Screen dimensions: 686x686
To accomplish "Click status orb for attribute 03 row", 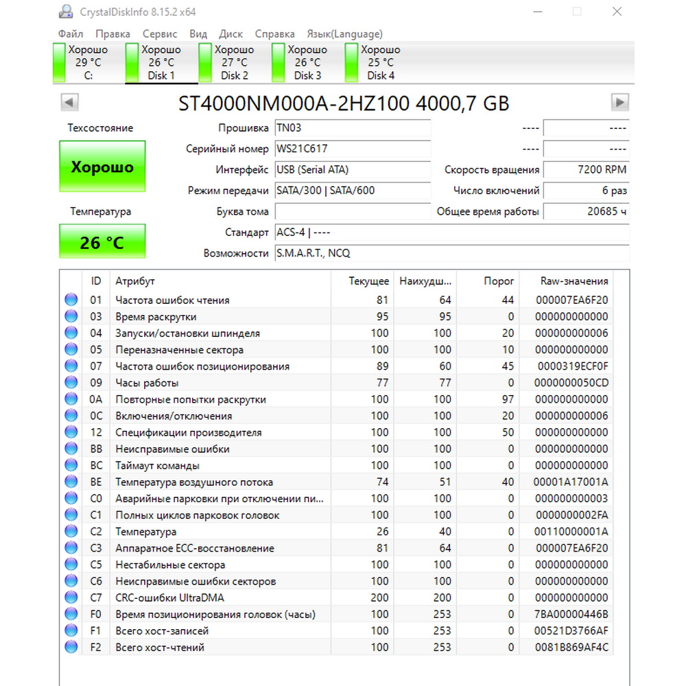I will coord(71,316).
